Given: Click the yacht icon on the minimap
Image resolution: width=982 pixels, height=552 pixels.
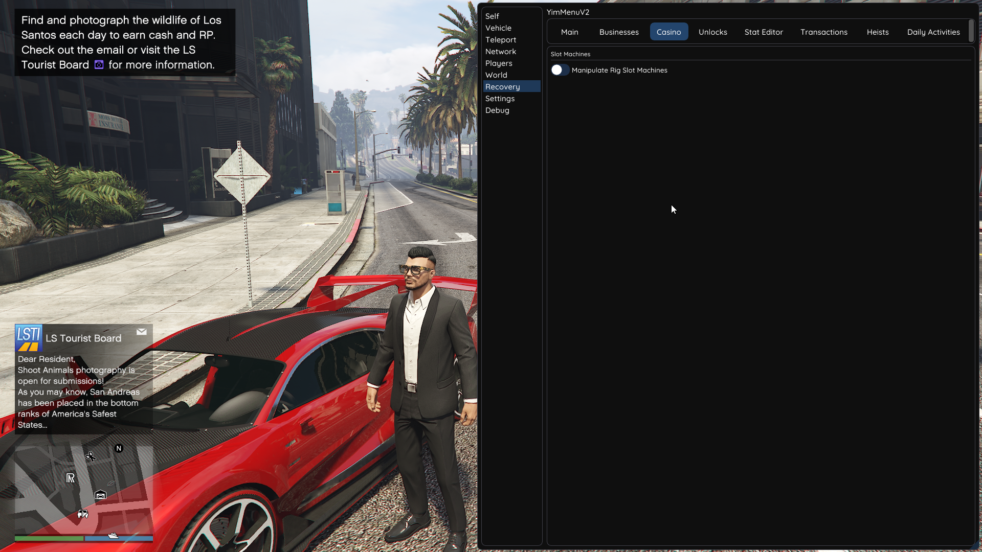Looking at the screenshot, I should [113, 535].
